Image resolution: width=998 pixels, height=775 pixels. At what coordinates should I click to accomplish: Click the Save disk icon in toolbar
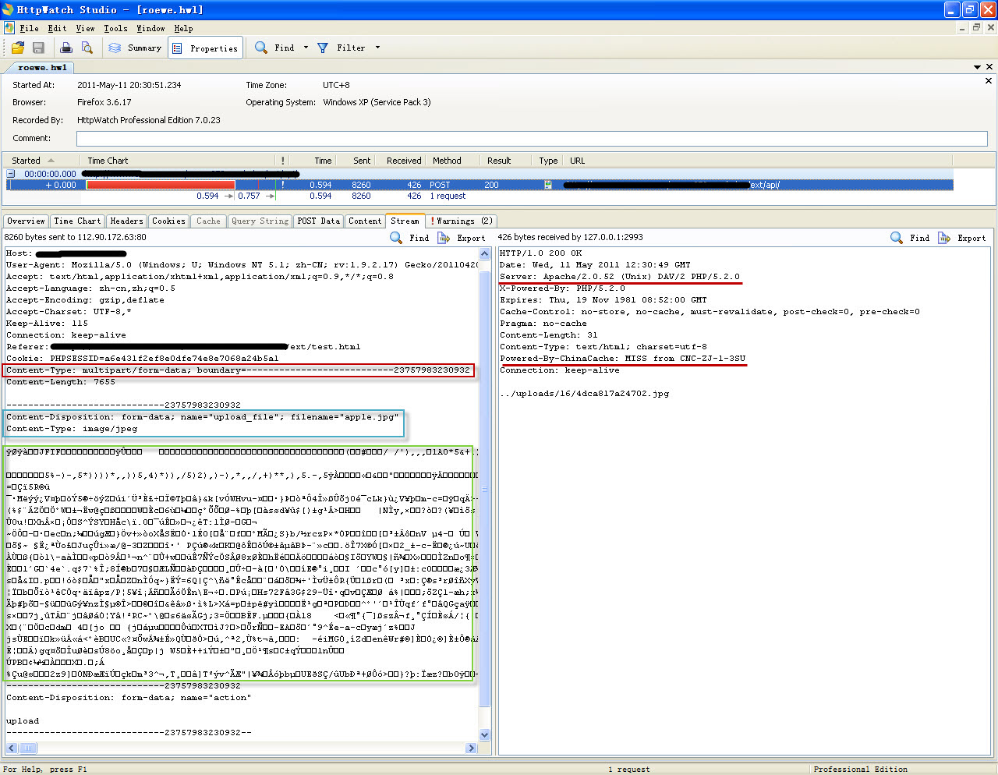(x=38, y=48)
